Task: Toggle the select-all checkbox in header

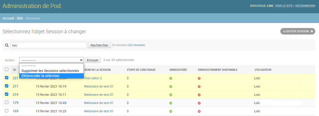Action: (7, 69)
